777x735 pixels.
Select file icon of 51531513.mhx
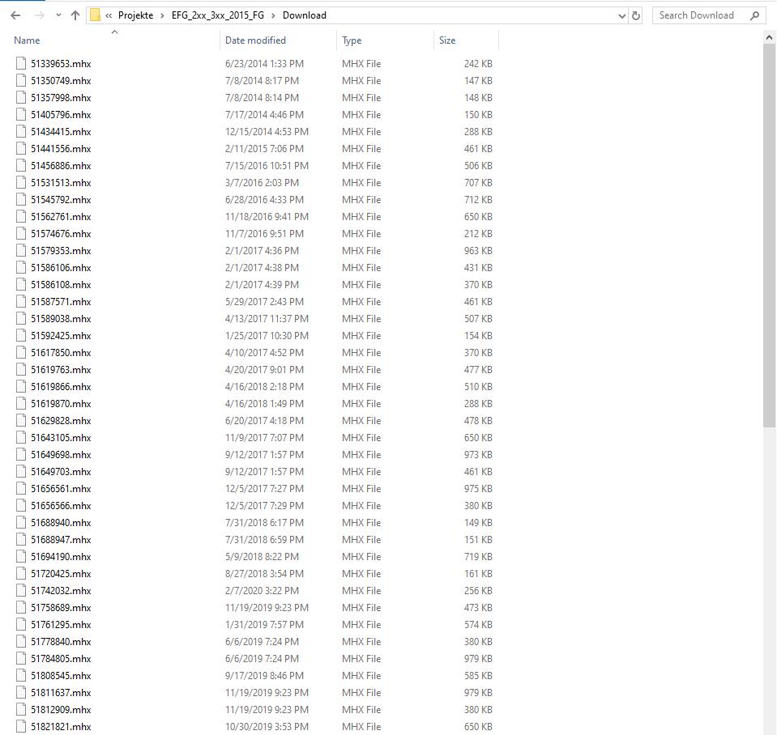coord(21,182)
